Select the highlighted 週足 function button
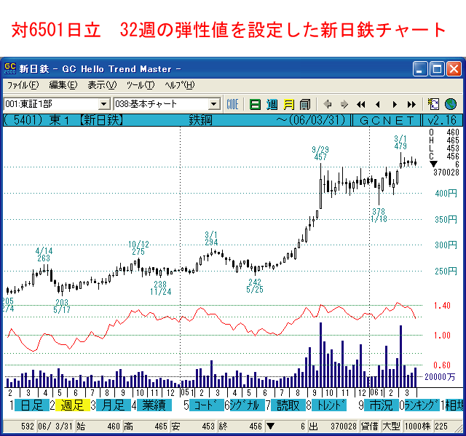 tap(73, 405)
